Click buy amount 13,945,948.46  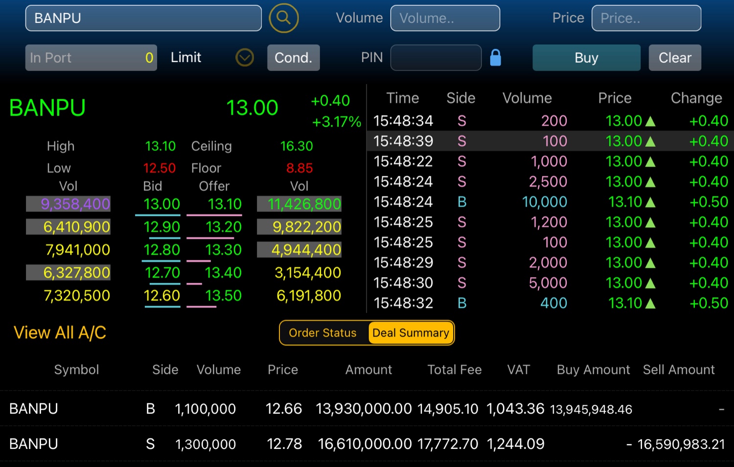pos(591,409)
